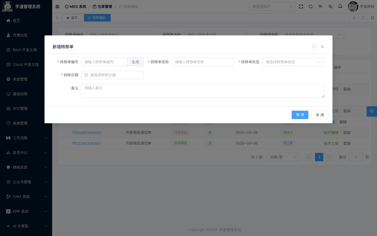Open the search magnifier in top bar
The width and height of the screenshot is (377, 236).
coord(311,7)
